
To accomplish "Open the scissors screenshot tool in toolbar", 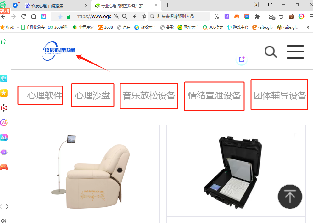I will pos(216,16).
